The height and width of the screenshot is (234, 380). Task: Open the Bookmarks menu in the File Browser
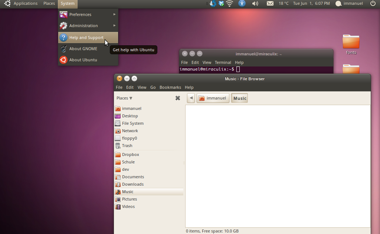pyautogui.click(x=170, y=87)
